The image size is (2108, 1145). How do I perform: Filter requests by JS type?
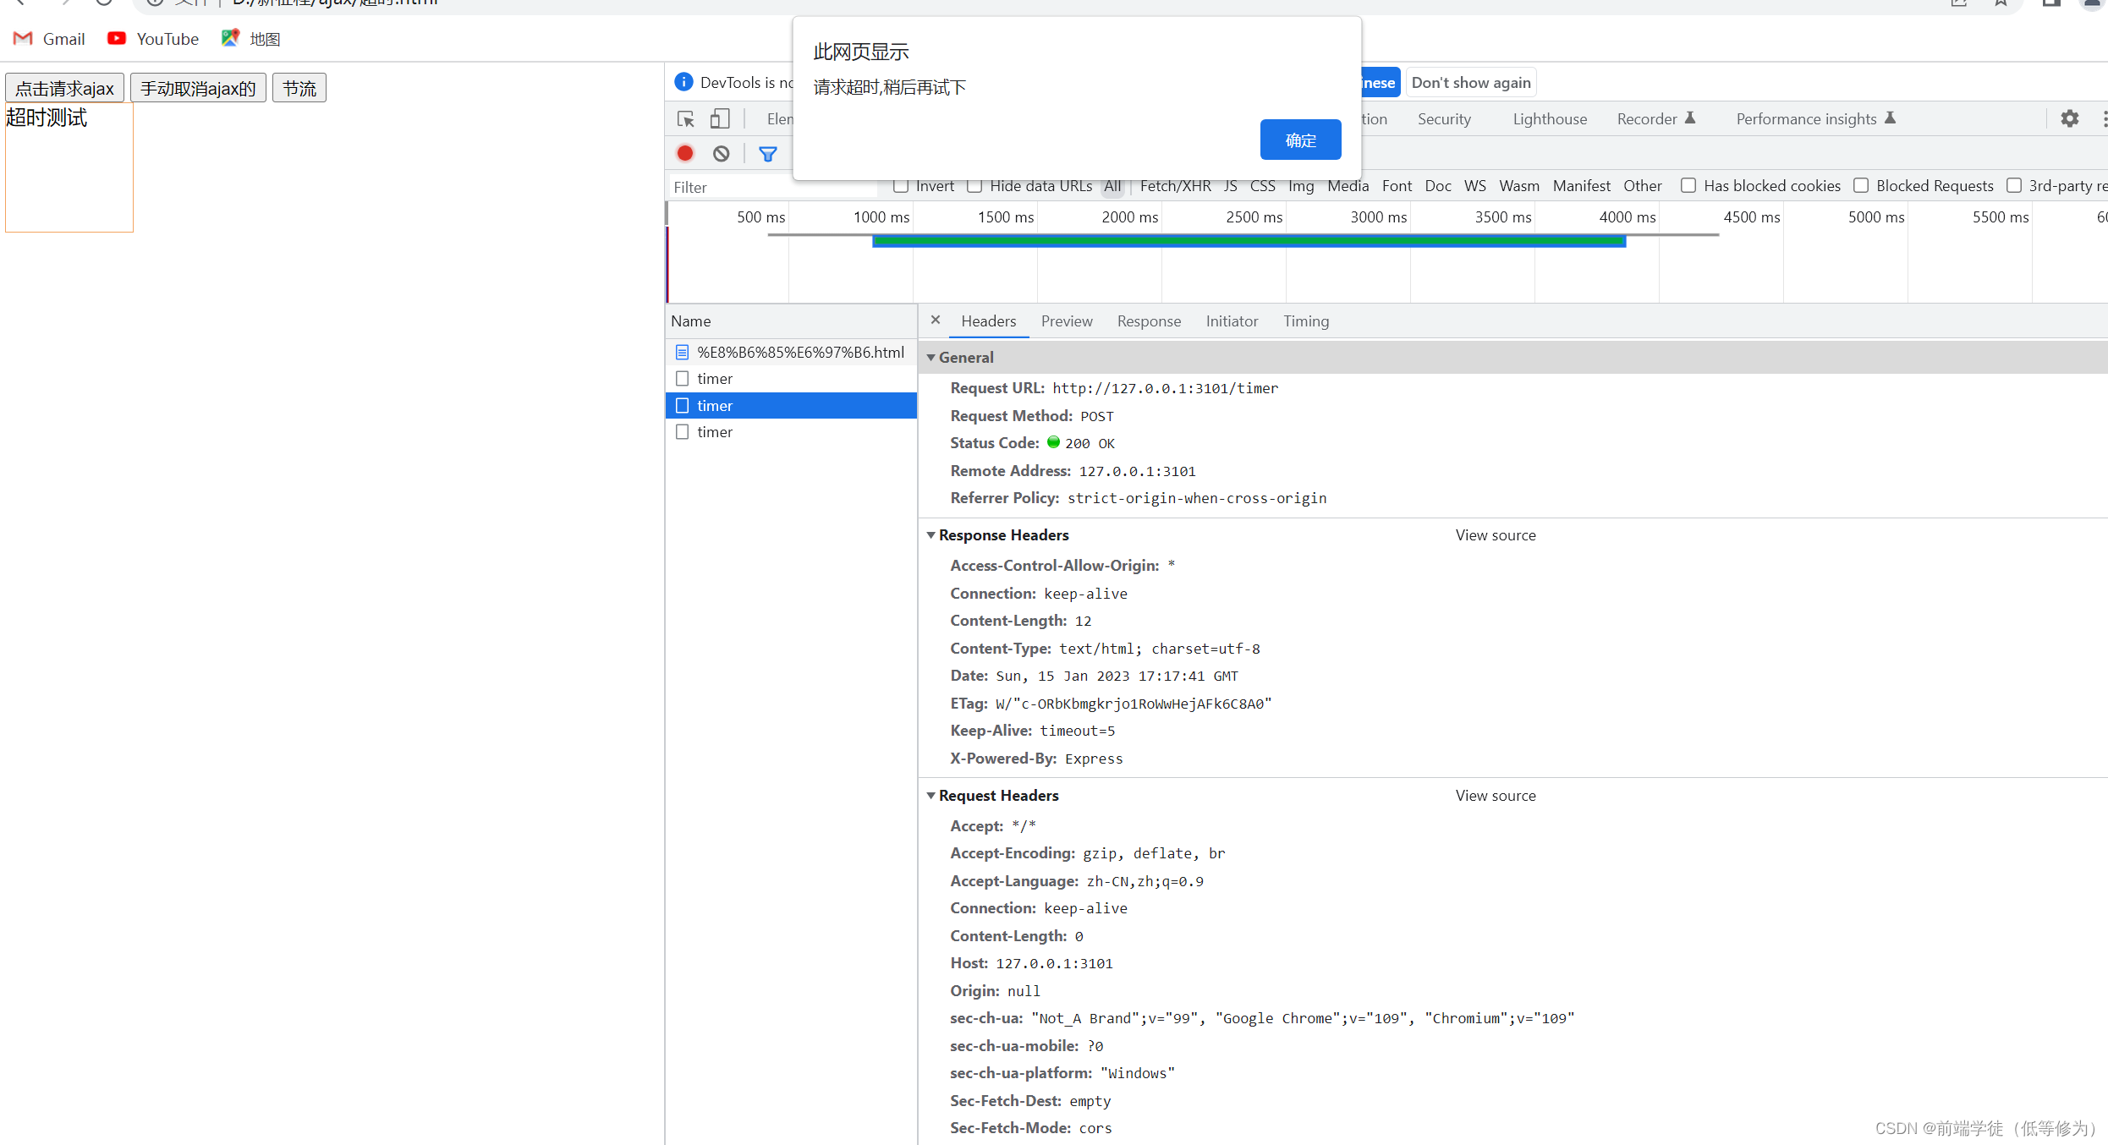click(1230, 185)
